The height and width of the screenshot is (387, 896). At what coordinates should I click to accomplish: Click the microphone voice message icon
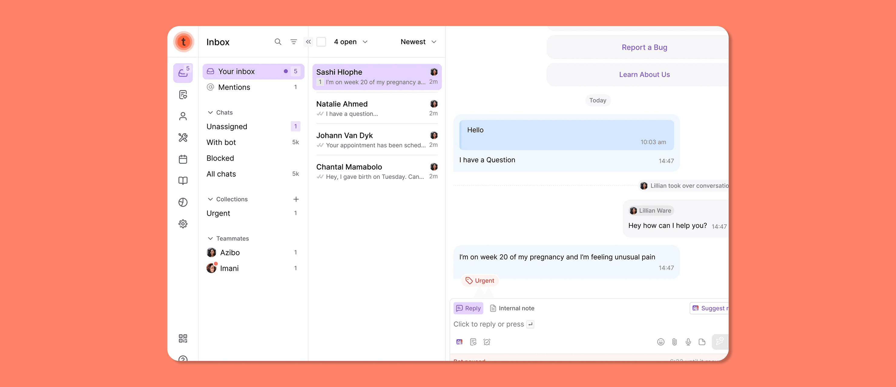(x=688, y=342)
